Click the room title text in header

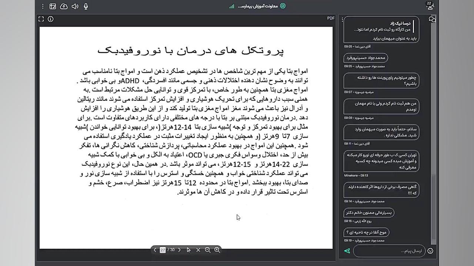(257, 6)
